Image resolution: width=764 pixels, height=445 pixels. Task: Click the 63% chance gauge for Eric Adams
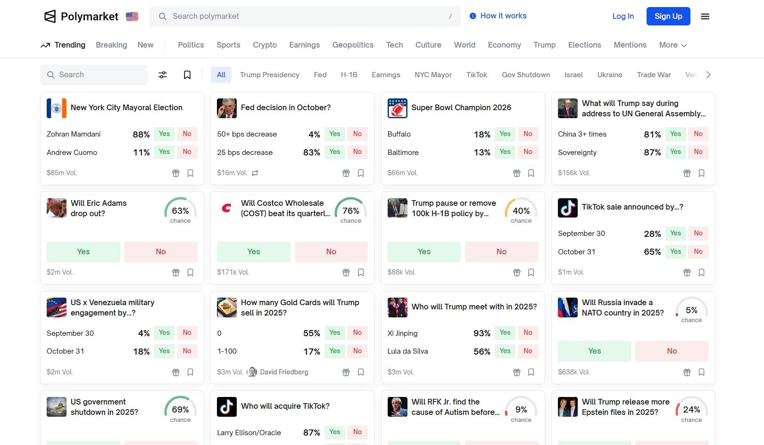[180, 210]
